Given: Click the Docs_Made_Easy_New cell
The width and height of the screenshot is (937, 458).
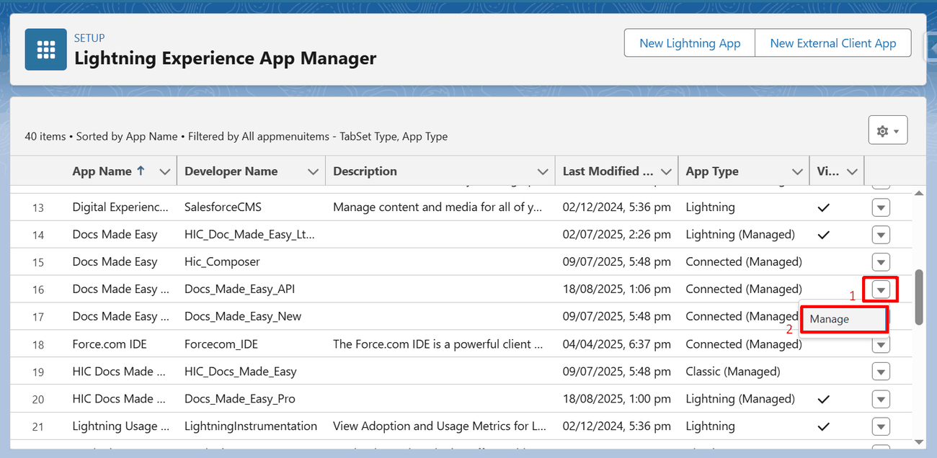Looking at the screenshot, I should tap(243, 317).
